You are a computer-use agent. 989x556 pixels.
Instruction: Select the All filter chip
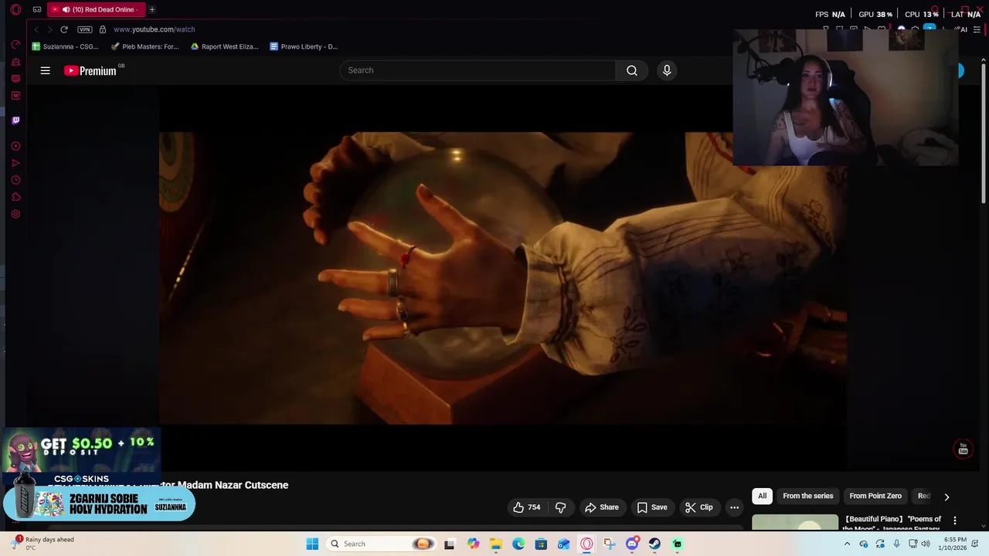762,496
